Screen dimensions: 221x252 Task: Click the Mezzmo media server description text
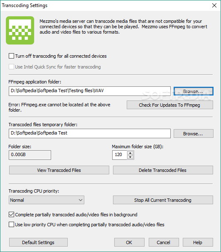pyautogui.click(x=123, y=27)
